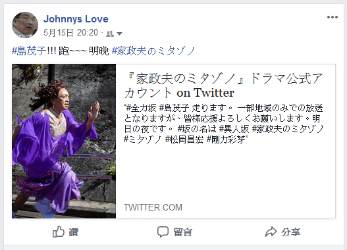This screenshot has width=347, height=250.
Task: Open the running purple dress preview image
Action: coord(64,141)
